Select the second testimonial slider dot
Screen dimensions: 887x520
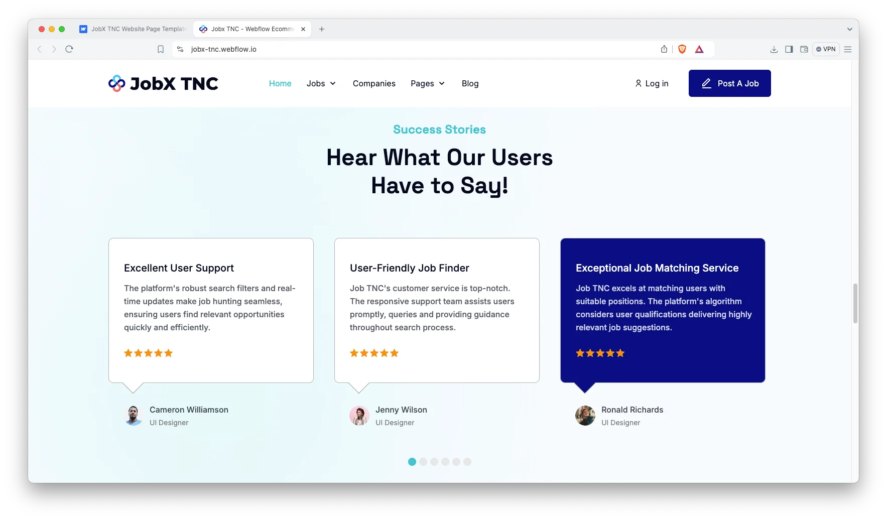point(423,462)
